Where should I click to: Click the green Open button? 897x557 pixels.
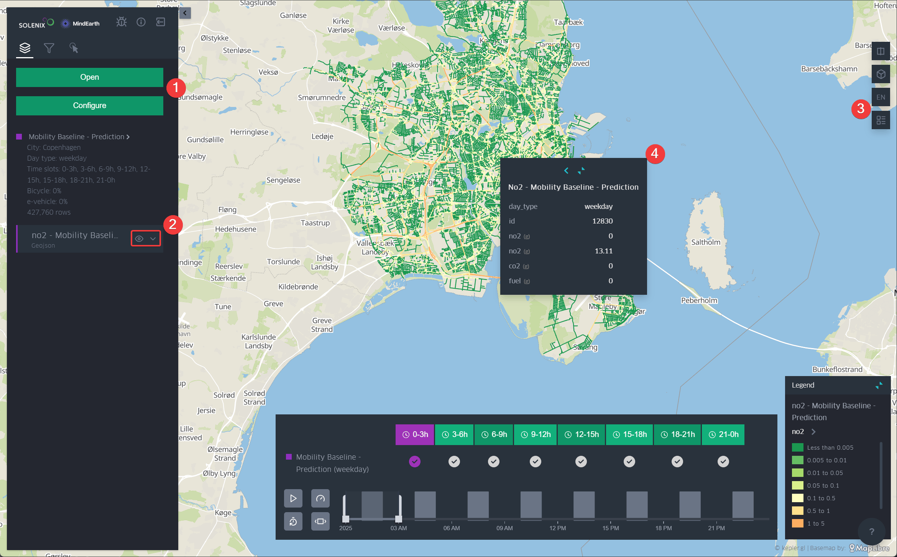click(89, 77)
